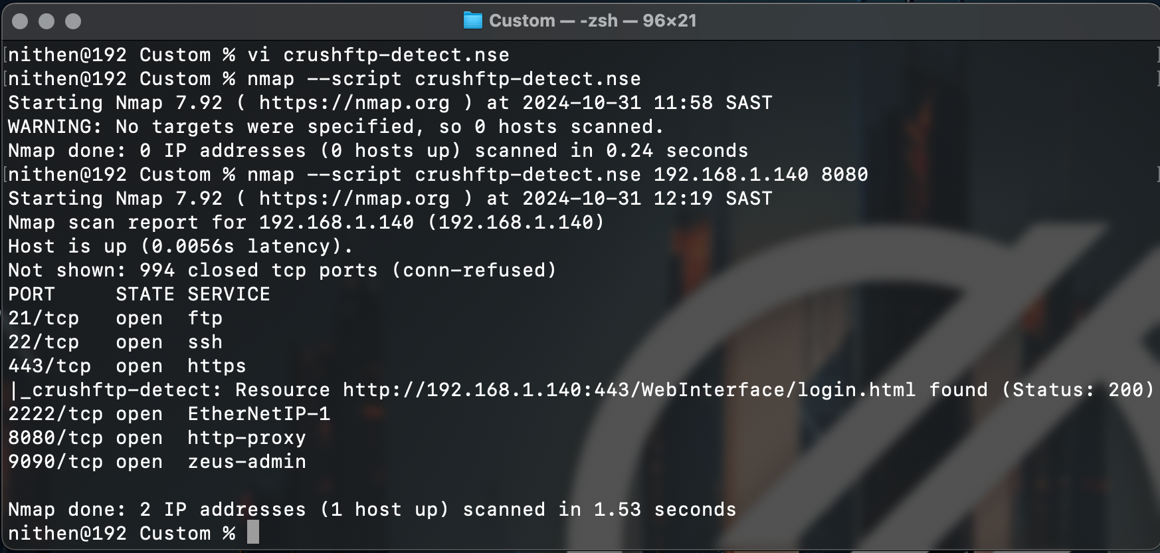Click the 8080/tcp http-proxy line

(157, 438)
